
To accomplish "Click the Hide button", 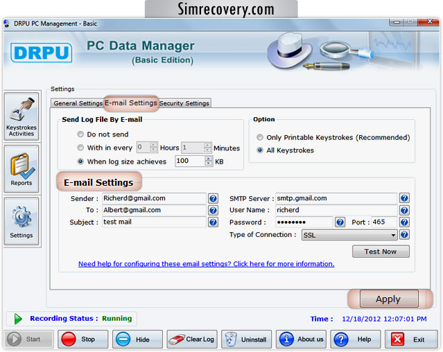I will pyautogui.click(x=137, y=339).
